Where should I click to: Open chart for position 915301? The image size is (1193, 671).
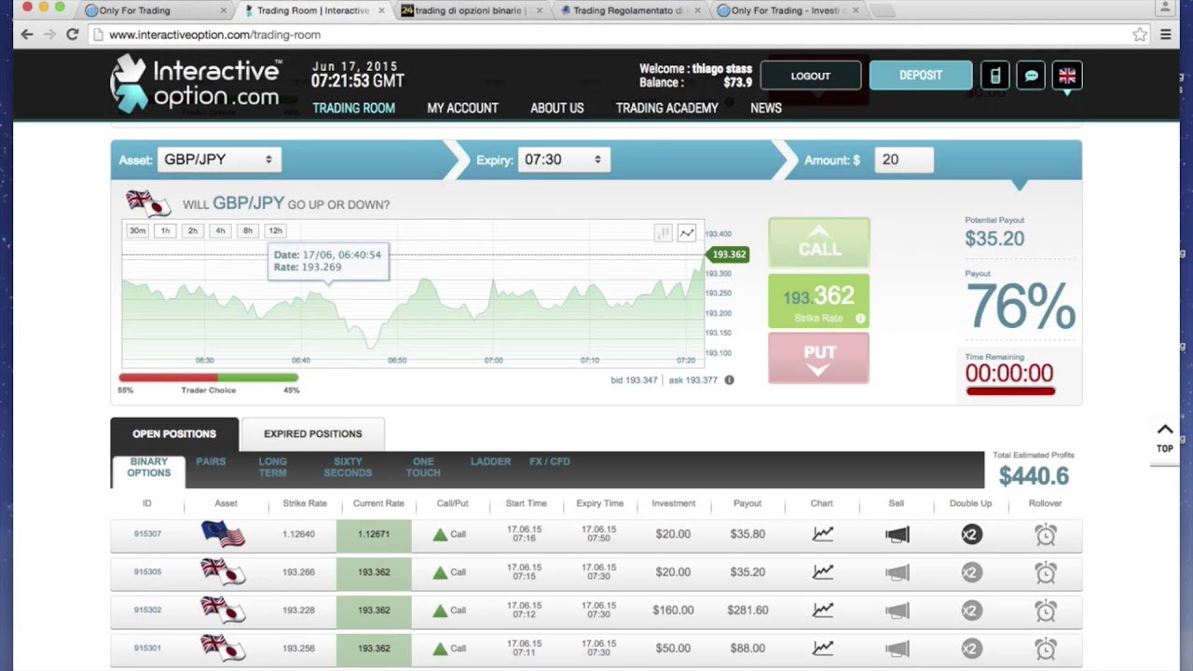[822, 649]
